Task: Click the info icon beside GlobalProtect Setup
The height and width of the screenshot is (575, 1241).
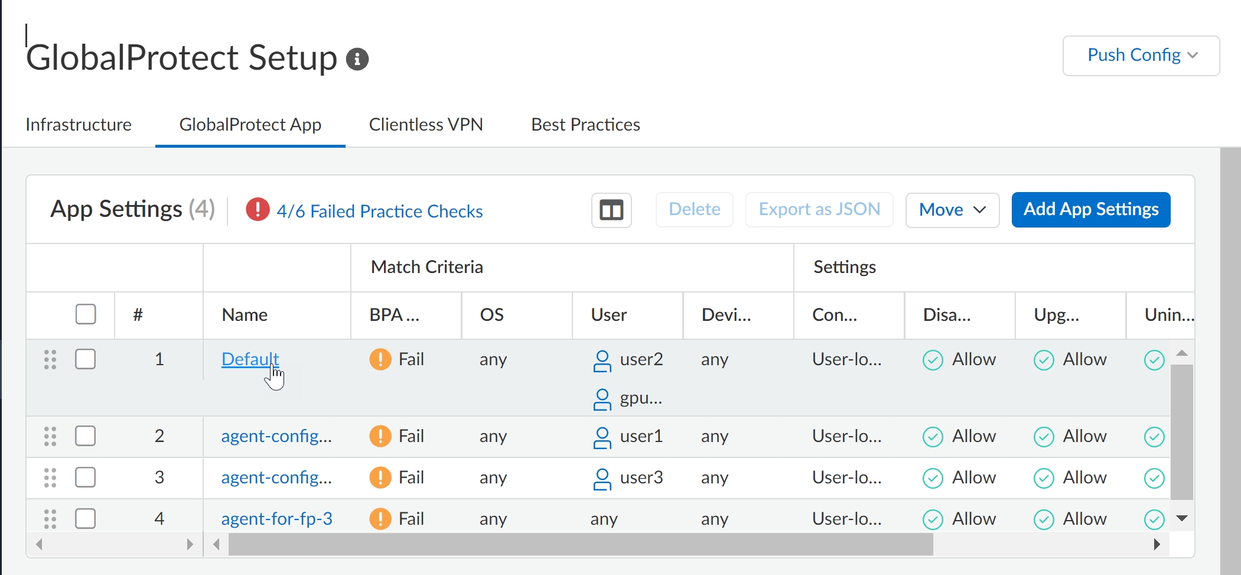Action: click(x=357, y=59)
